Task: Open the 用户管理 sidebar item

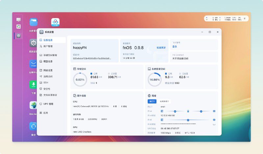Action: (48, 46)
